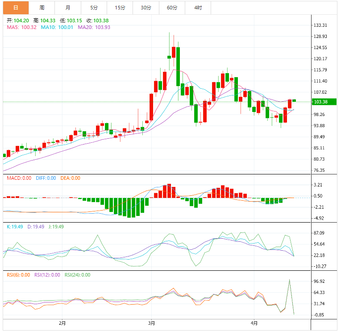Select the 30分 interval tab
Image resolution: width=341 pixels, height=331 pixels.
pos(146,8)
